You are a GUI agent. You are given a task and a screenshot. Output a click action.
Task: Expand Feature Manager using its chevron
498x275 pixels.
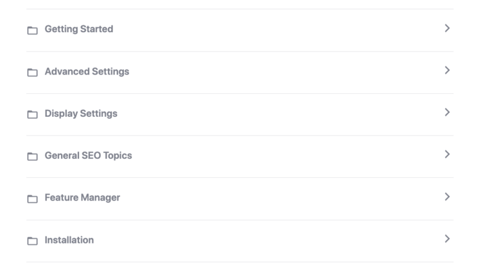[x=447, y=197]
